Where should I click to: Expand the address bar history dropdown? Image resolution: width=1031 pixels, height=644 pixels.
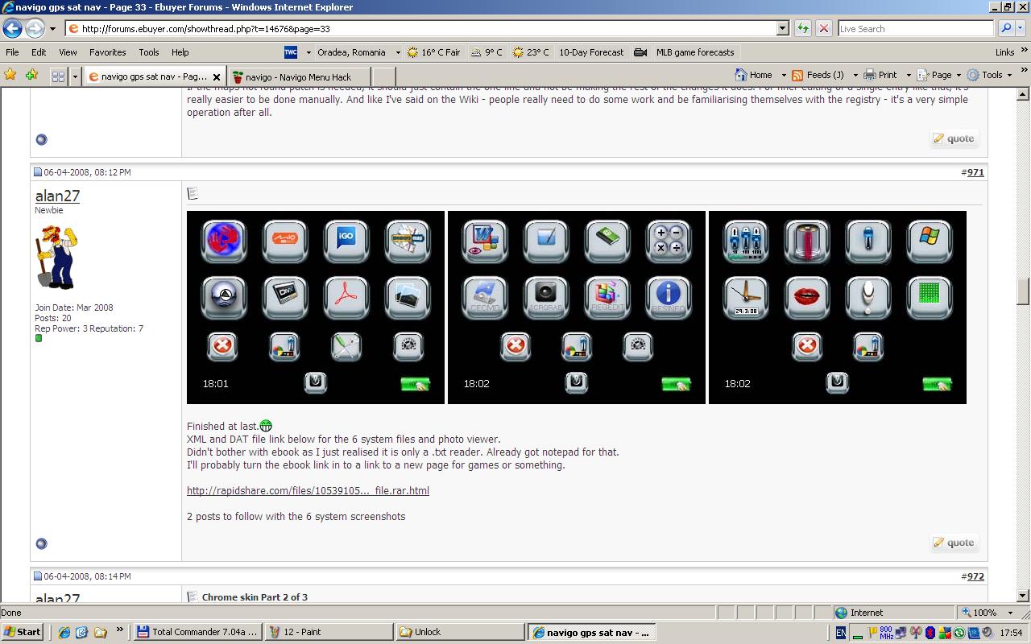(782, 28)
